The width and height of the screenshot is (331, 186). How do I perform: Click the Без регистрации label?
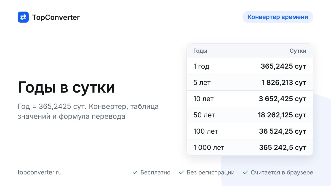pyautogui.click(x=210, y=172)
